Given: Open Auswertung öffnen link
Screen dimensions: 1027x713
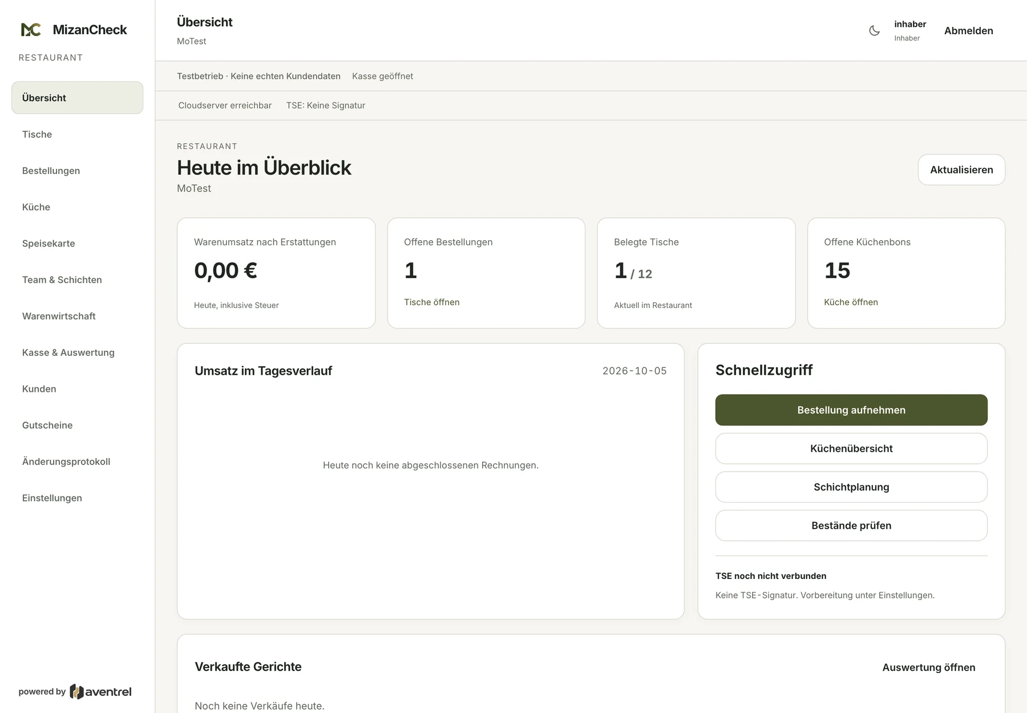Looking at the screenshot, I should tap(929, 667).
